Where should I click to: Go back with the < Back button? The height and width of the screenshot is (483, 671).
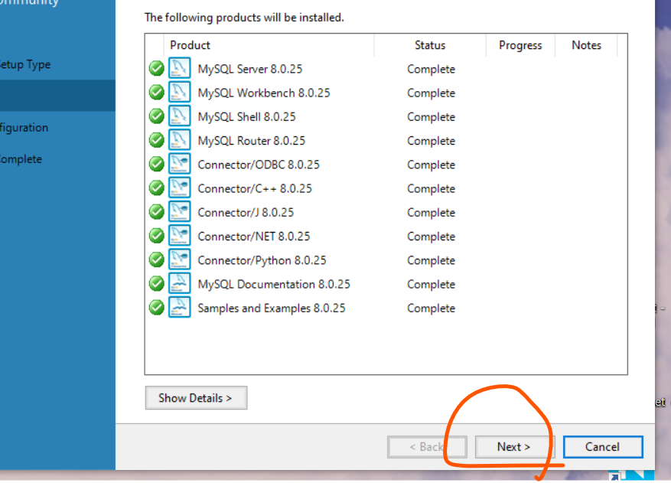tap(427, 447)
